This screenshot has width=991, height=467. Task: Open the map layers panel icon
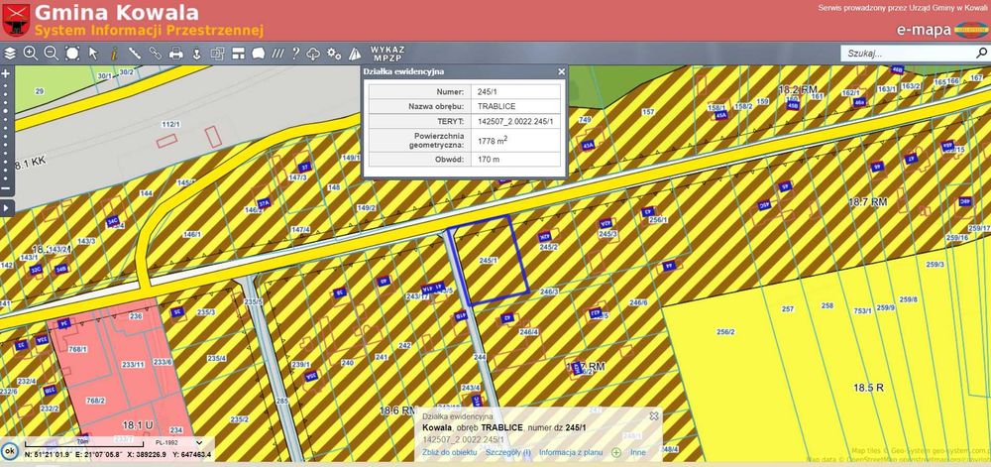tap(10, 54)
